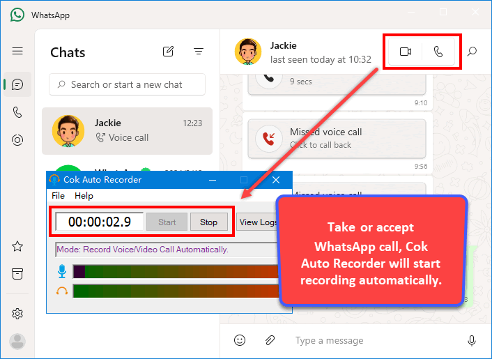Open the Status tab in sidebar
492x359 pixels.
point(17,140)
